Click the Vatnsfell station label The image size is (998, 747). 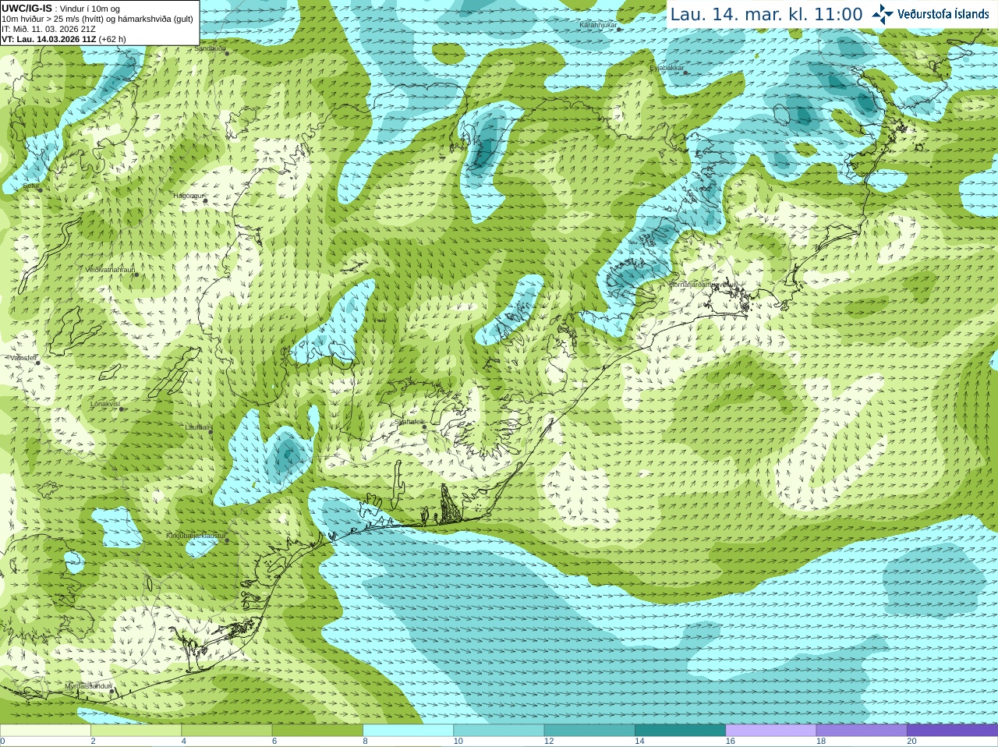(23, 358)
